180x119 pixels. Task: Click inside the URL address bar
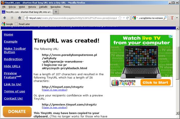pyautogui.click(x=73, y=18)
